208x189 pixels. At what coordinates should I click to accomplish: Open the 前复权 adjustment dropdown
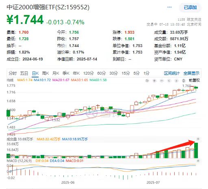[x=194, y=80]
